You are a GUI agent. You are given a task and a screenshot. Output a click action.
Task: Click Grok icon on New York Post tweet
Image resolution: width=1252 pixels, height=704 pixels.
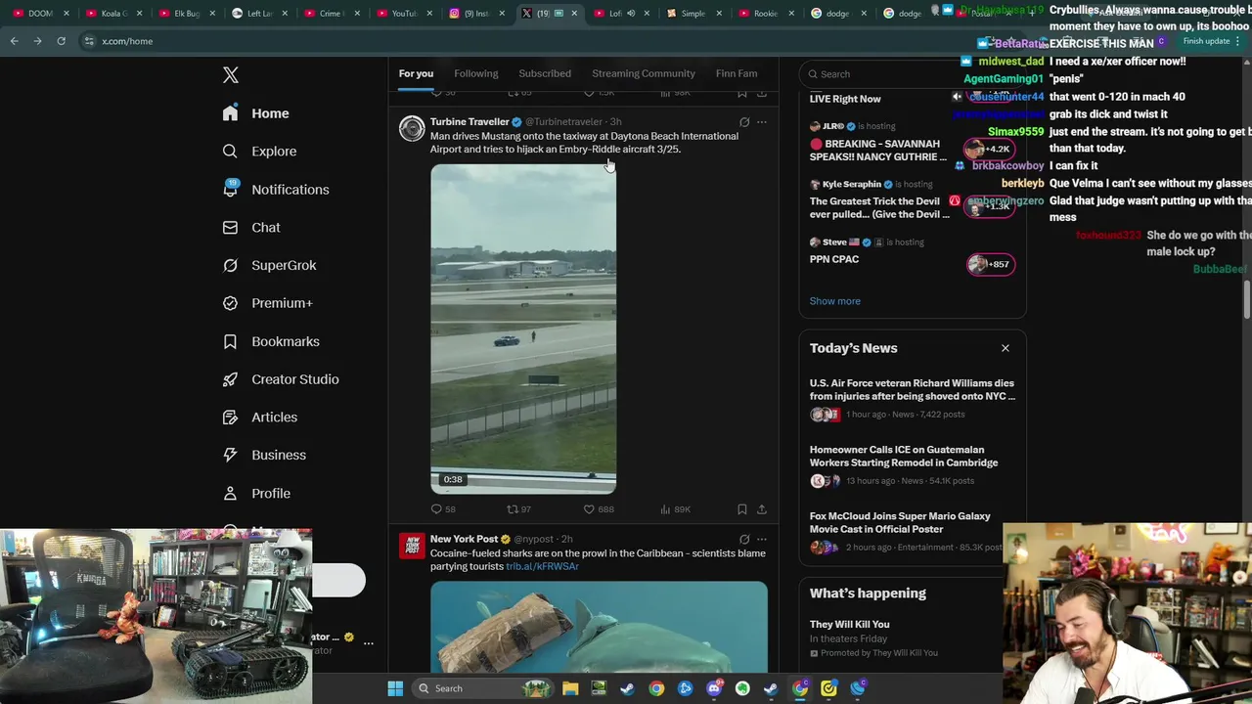744,539
